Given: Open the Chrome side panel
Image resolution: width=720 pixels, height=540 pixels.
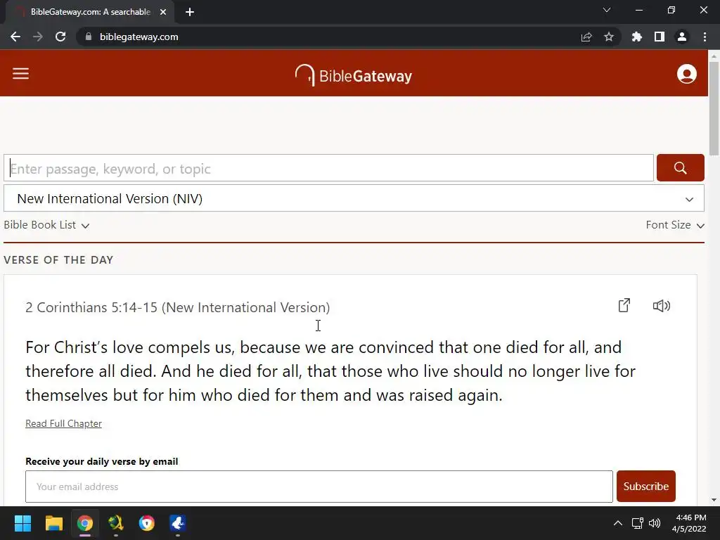Looking at the screenshot, I should [x=660, y=37].
